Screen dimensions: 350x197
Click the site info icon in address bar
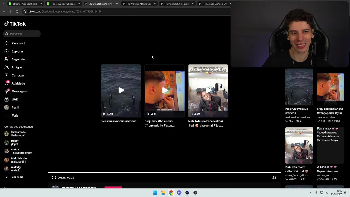[x=25, y=11]
